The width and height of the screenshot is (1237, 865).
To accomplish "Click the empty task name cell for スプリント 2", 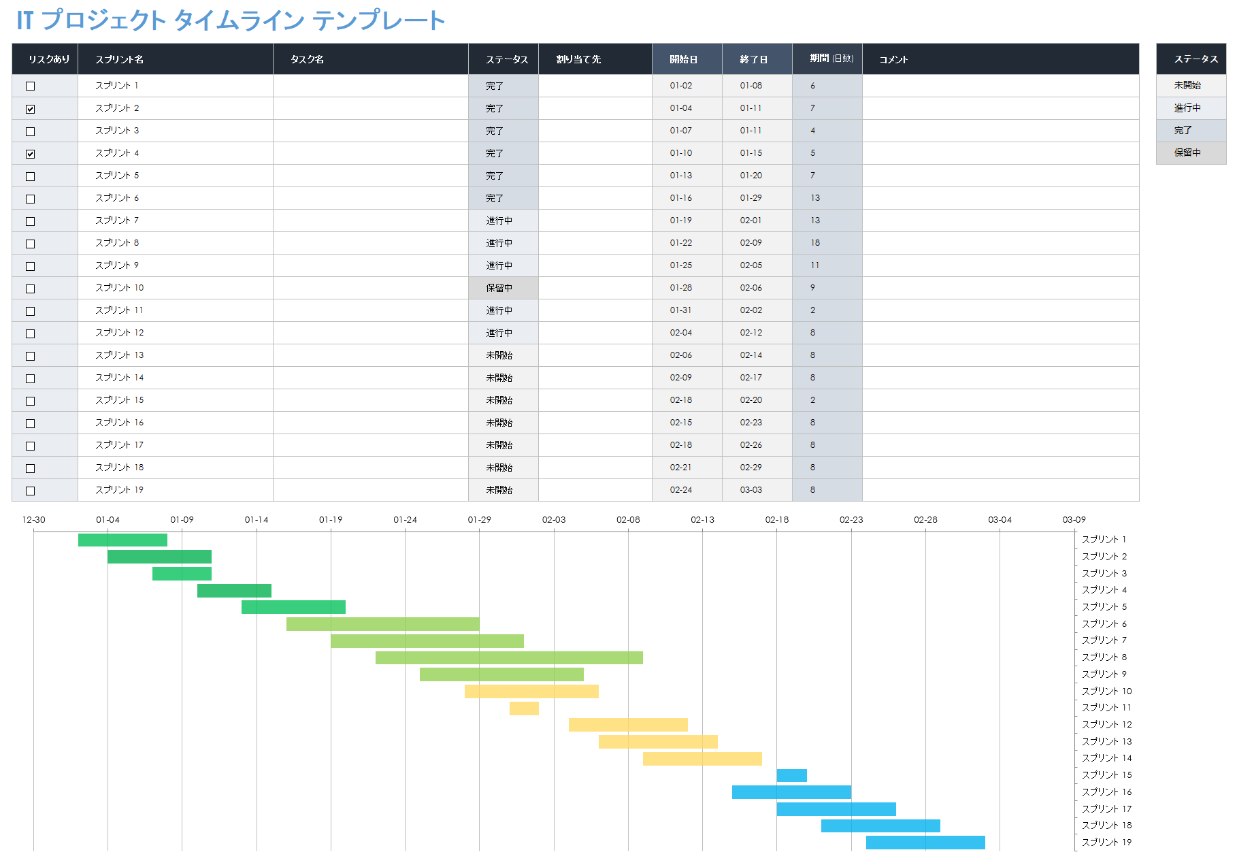I will click(371, 108).
